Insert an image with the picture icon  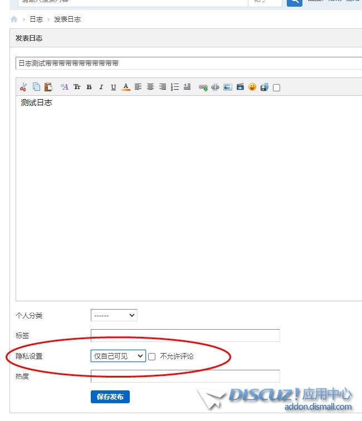pos(228,87)
